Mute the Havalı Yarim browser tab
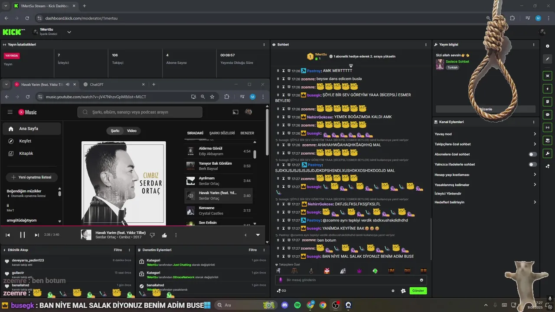This screenshot has height=312, width=555. pyautogui.click(x=68, y=84)
